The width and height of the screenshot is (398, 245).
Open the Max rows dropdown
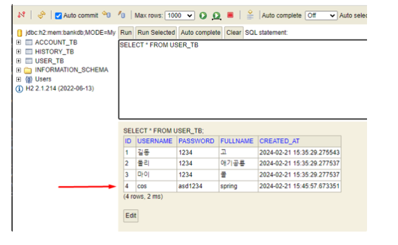[180, 15]
